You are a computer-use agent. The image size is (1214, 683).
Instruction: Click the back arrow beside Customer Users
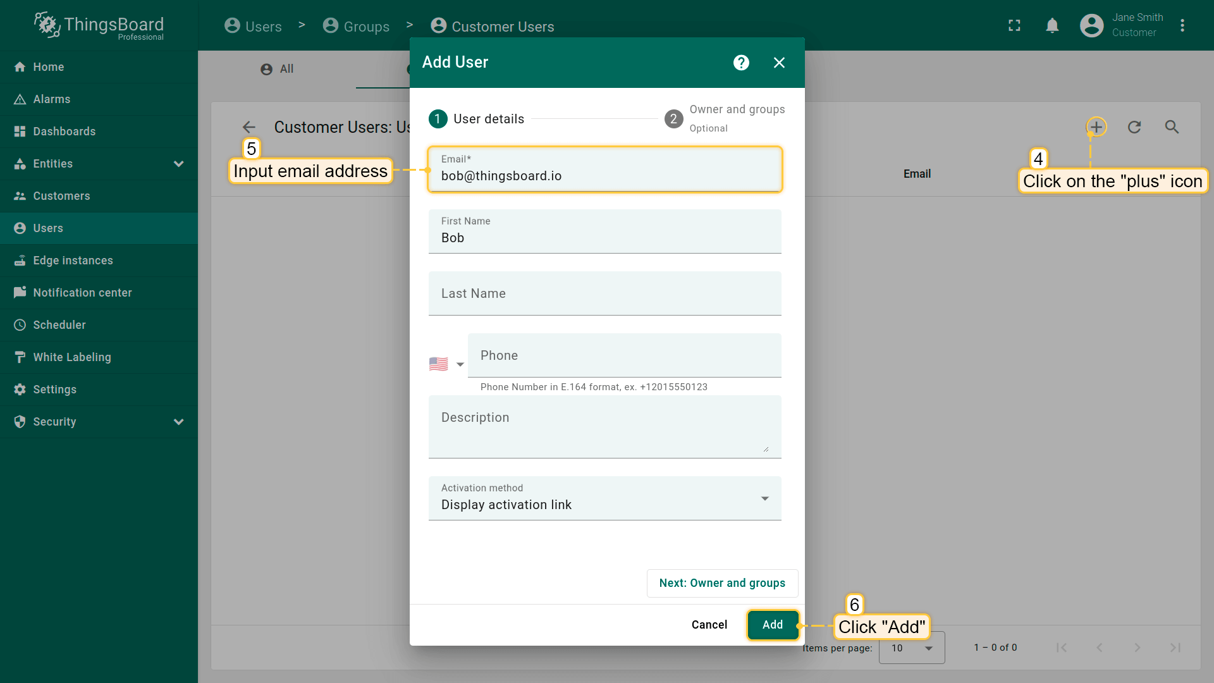tap(249, 127)
